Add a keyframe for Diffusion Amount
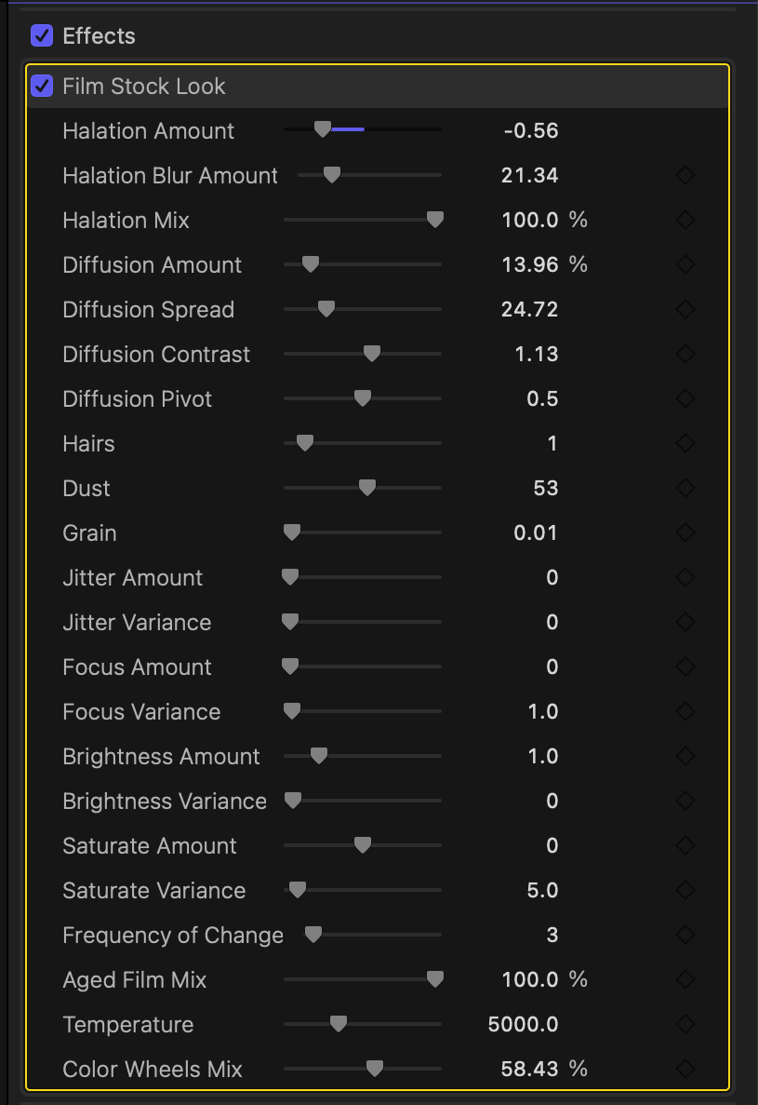This screenshot has width=758, height=1105. click(685, 264)
